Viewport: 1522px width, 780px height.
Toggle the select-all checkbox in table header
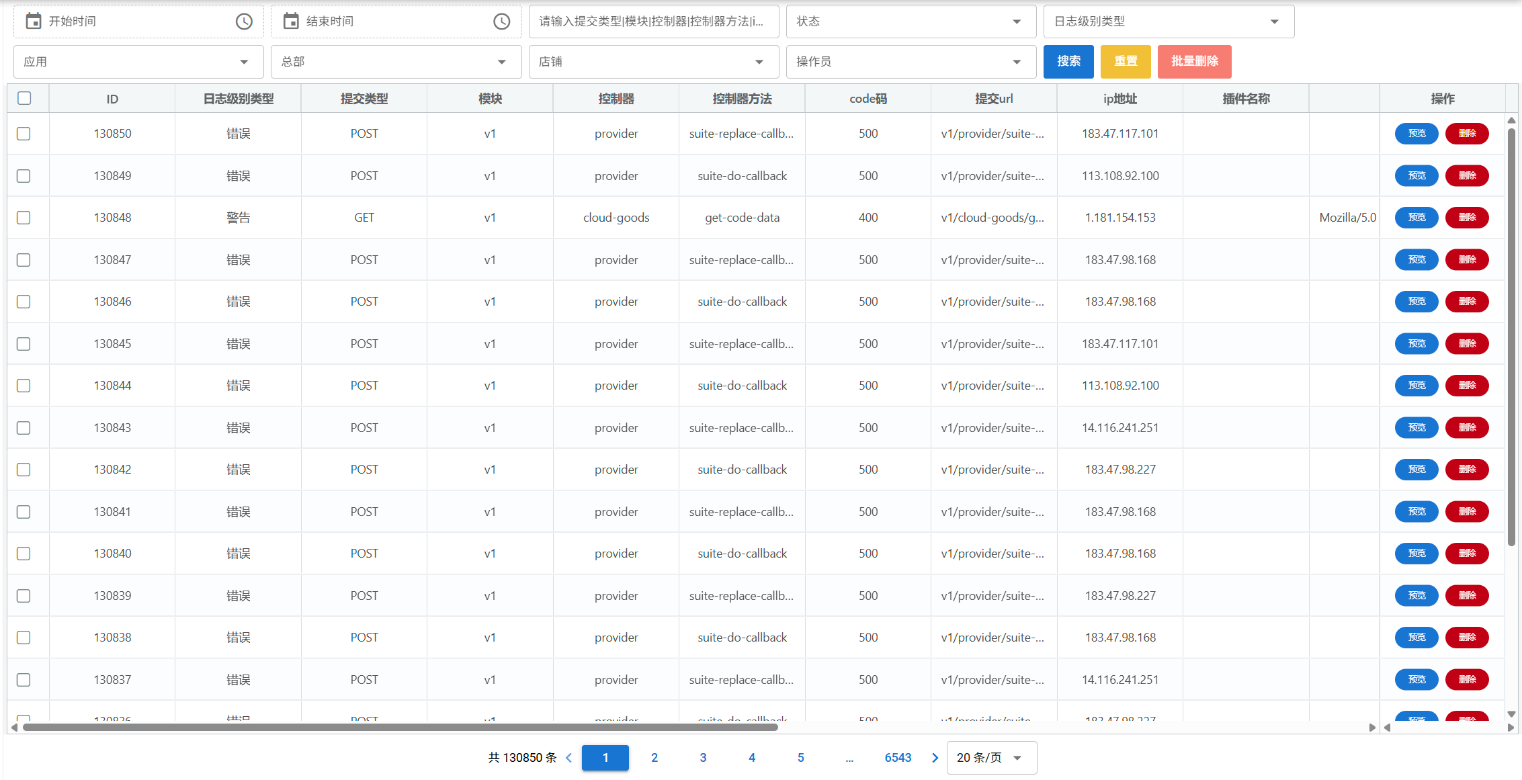[24, 98]
